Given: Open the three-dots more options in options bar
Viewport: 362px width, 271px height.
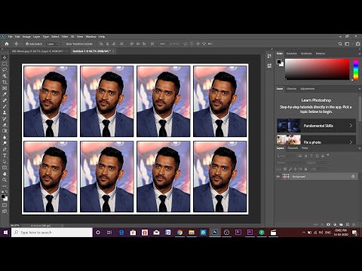Looking at the screenshot, I should pos(162,44).
